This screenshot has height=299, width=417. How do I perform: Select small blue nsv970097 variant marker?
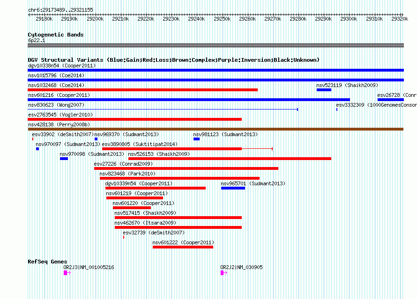click(x=37, y=149)
